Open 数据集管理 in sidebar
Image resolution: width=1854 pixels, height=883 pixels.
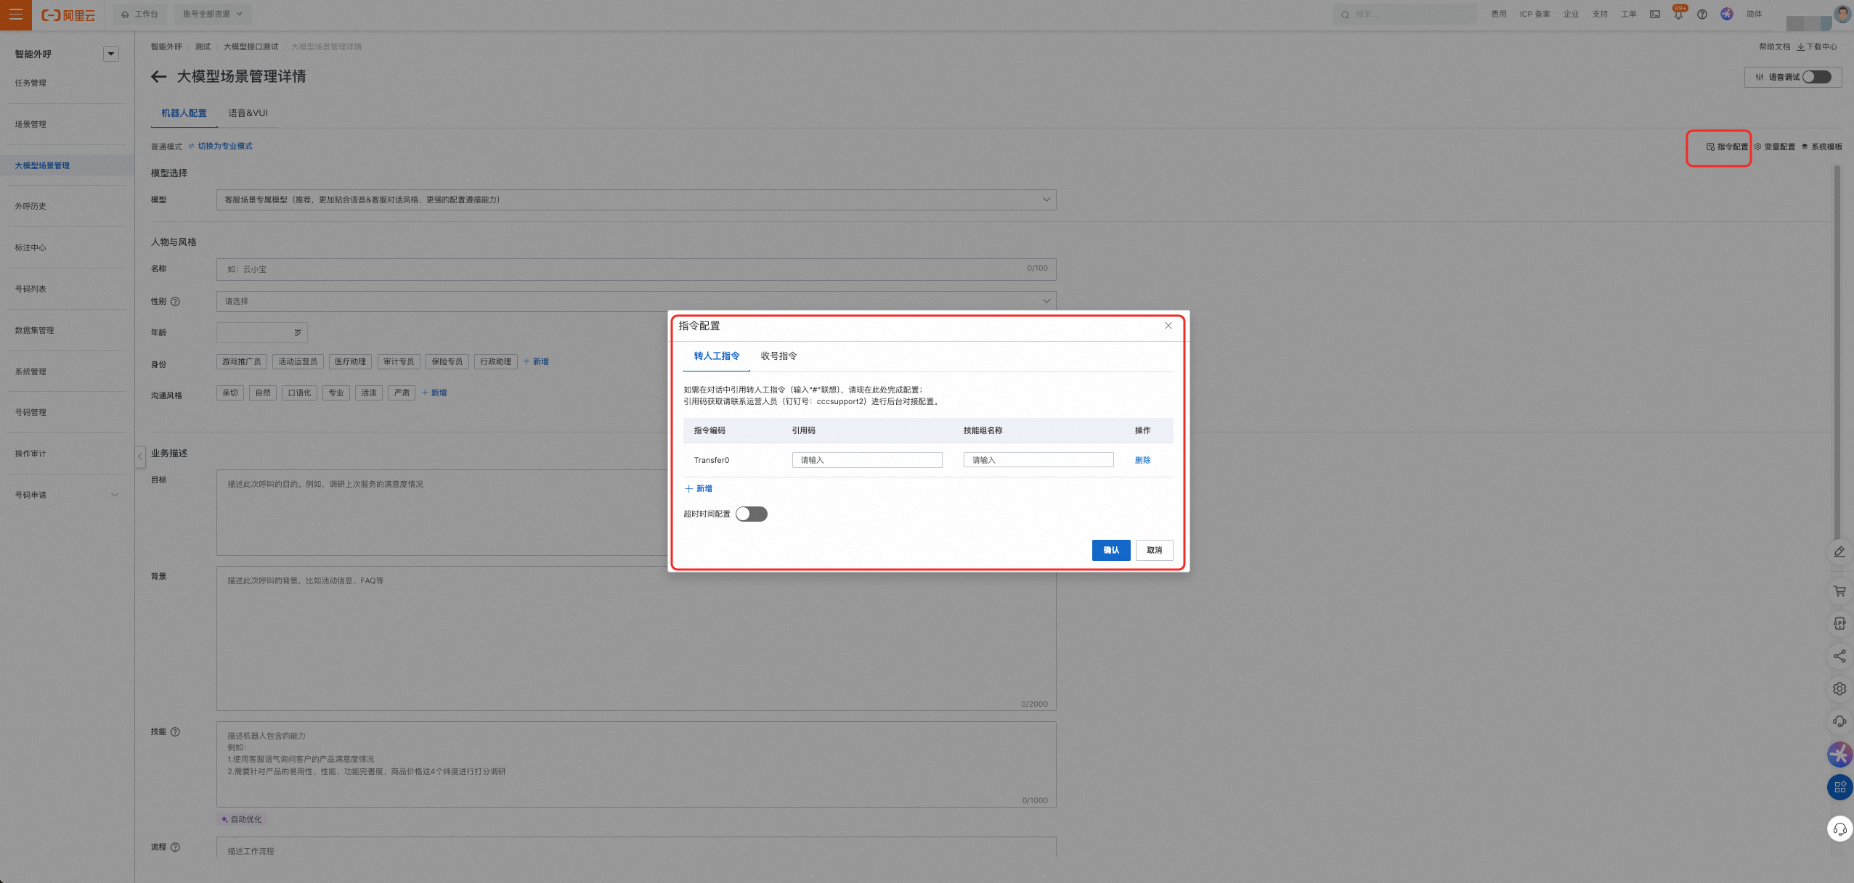pos(34,331)
